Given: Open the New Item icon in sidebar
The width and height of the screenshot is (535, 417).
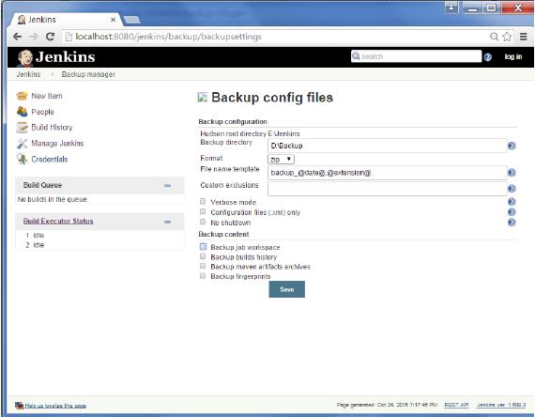Looking at the screenshot, I should pyautogui.click(x=22, y=96).
